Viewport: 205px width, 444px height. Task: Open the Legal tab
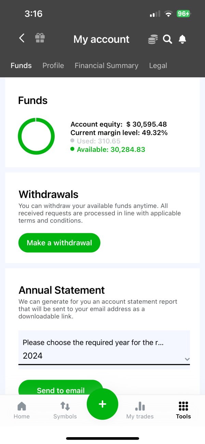tap(158, 66)
